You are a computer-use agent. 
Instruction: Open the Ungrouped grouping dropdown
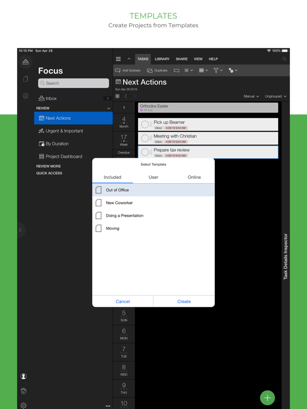click(x=276, y=96)
